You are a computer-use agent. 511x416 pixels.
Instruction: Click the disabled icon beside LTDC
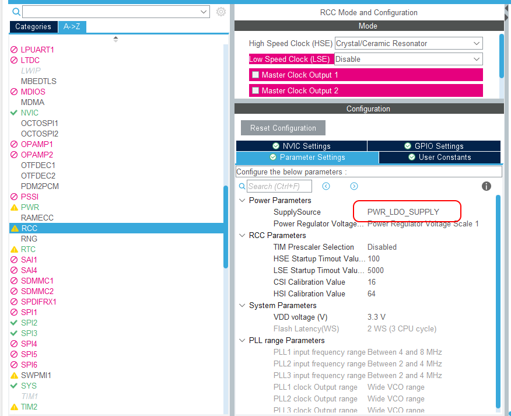pyautogui.click(x=14, y=60)
